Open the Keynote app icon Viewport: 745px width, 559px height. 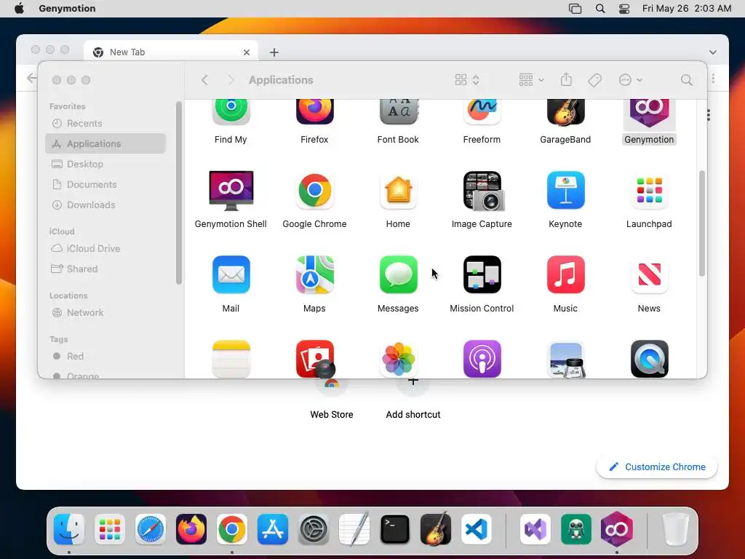click(565, 190)
